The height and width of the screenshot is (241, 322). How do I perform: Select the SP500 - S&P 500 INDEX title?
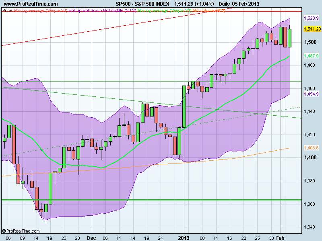(x=142, y=4)
